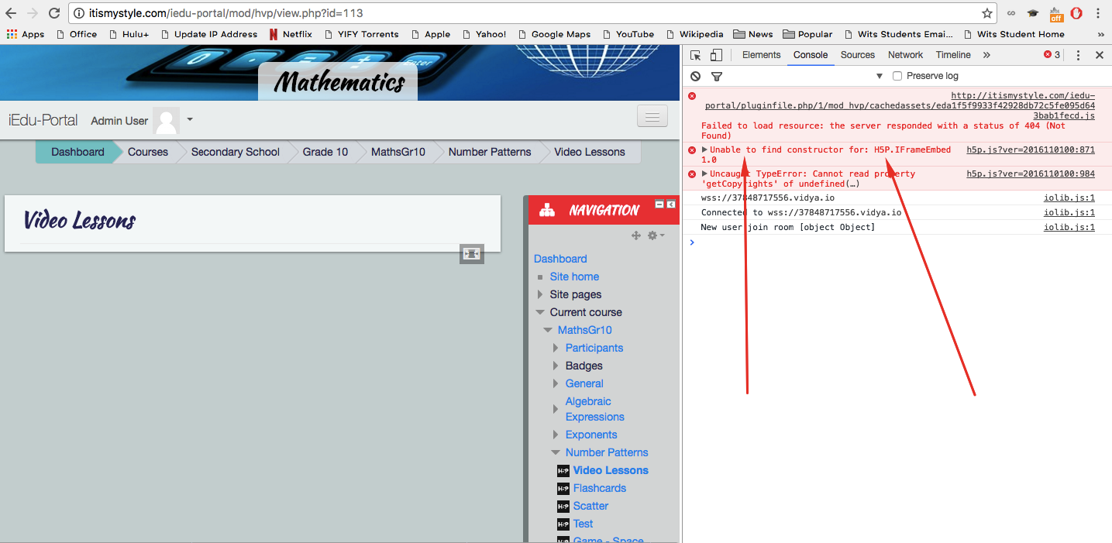The height and width of the screenshot is (543, 1112).
Task: Open the YouTube bookmark
Action: (628, 34)
